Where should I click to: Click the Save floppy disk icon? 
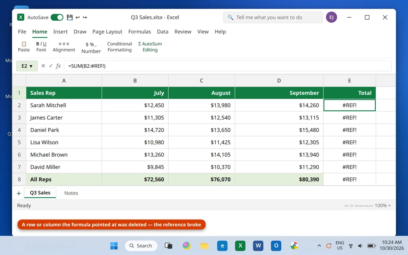click(x=69, y=18)
